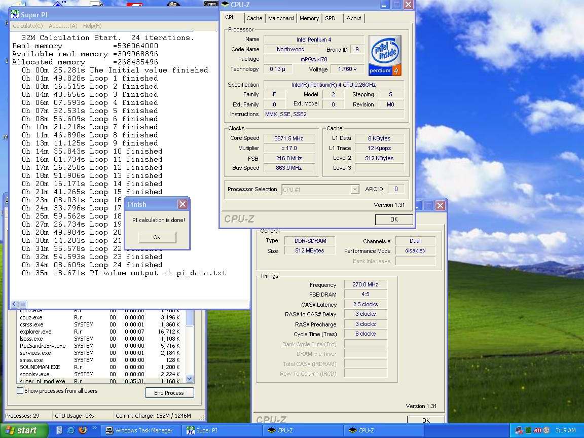Switch to the Cache tab
The image size is (584, 438).
click(x=254, y=18)
